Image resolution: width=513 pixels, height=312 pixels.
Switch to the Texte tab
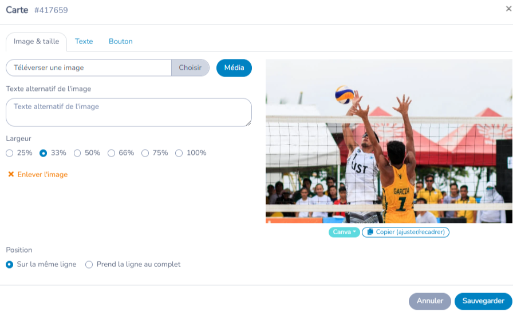(x=84, y=42)
